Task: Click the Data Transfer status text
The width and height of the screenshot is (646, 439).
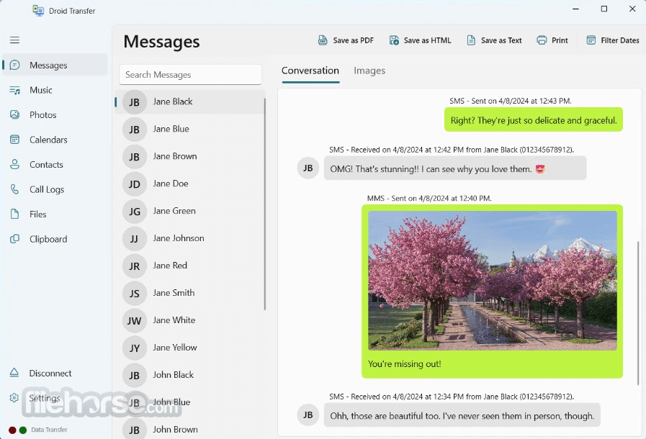Action: [x=49, y=430]
